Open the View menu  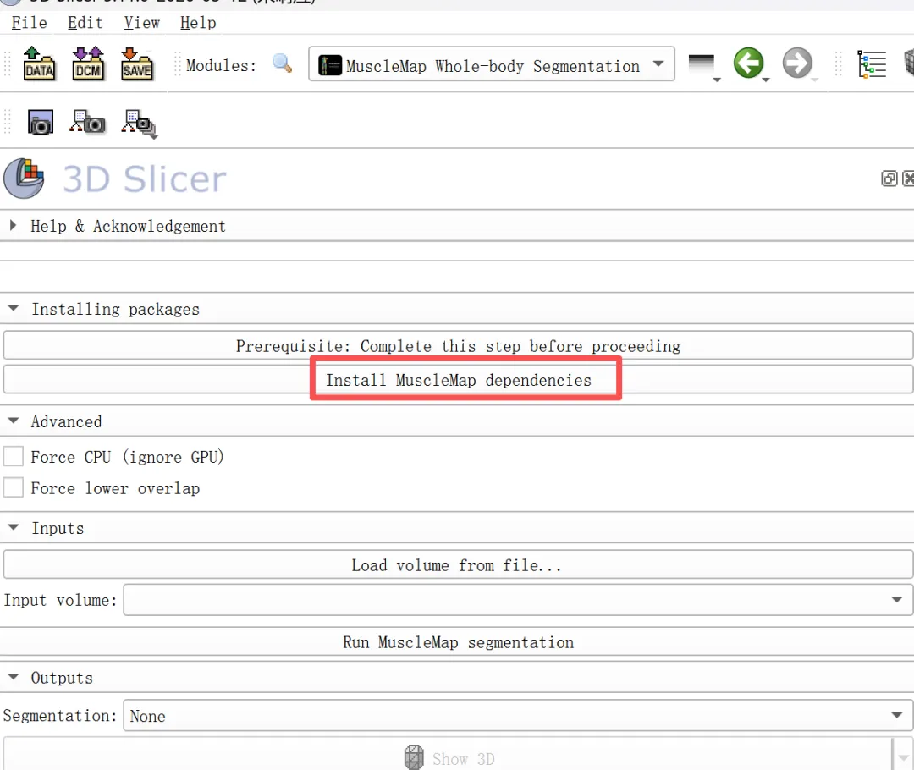pos(141,23)
